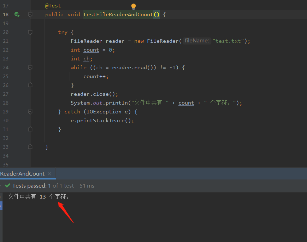The width and height of the screenshot is (307, 242).
Task: Click the 'new FileReader' constructor call
Action: click(157, 41)
